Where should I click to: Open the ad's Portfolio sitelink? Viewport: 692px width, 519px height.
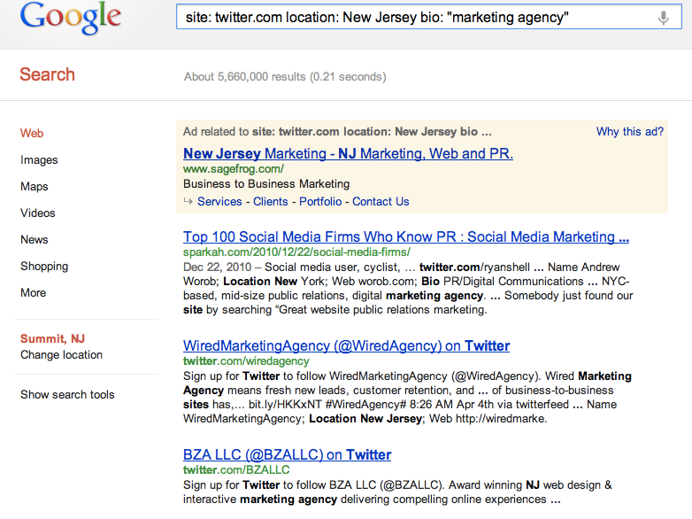tap(319, 202)
